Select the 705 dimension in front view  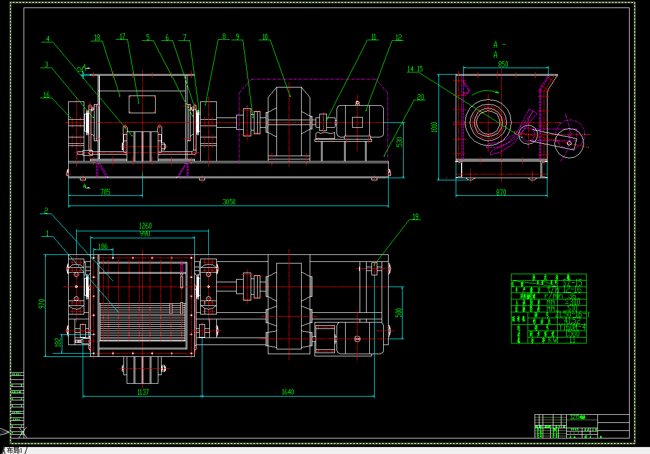point(105,192)
